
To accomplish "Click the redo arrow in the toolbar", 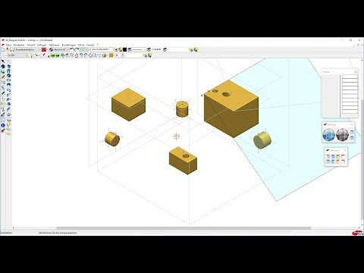I will pyautogui.click(x=77, y=50).
